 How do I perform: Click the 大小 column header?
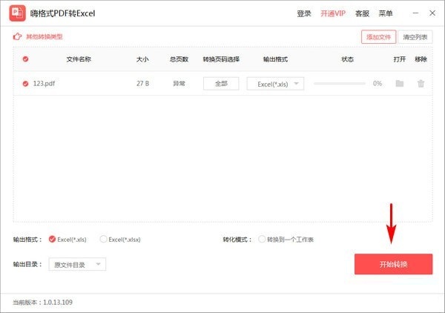142,59
